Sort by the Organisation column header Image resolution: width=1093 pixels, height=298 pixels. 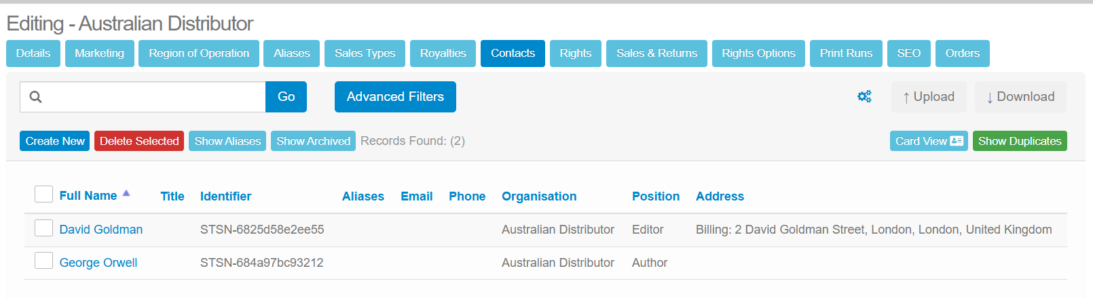click(x=539, y=196)
